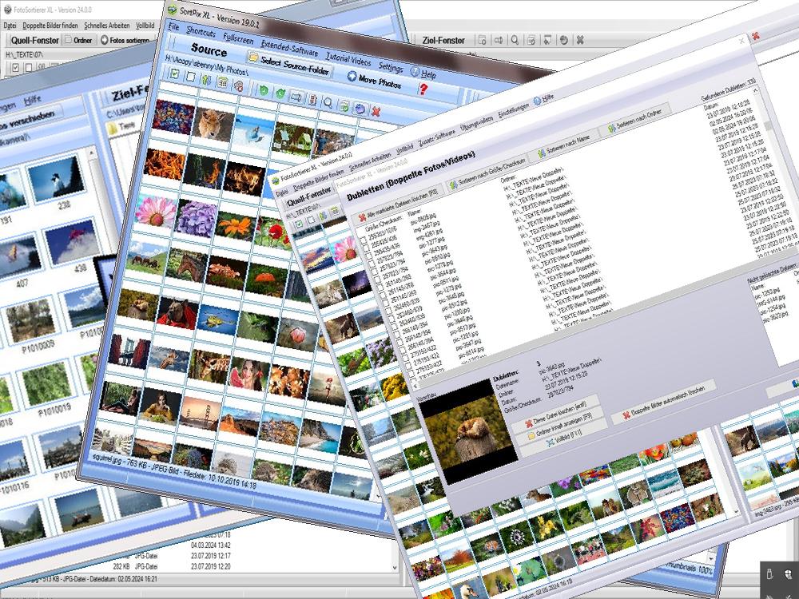Tick the Ordner checkbox in FotoSortierer toolbar
The image size is (799, 599).
click(x=69, y=39)
